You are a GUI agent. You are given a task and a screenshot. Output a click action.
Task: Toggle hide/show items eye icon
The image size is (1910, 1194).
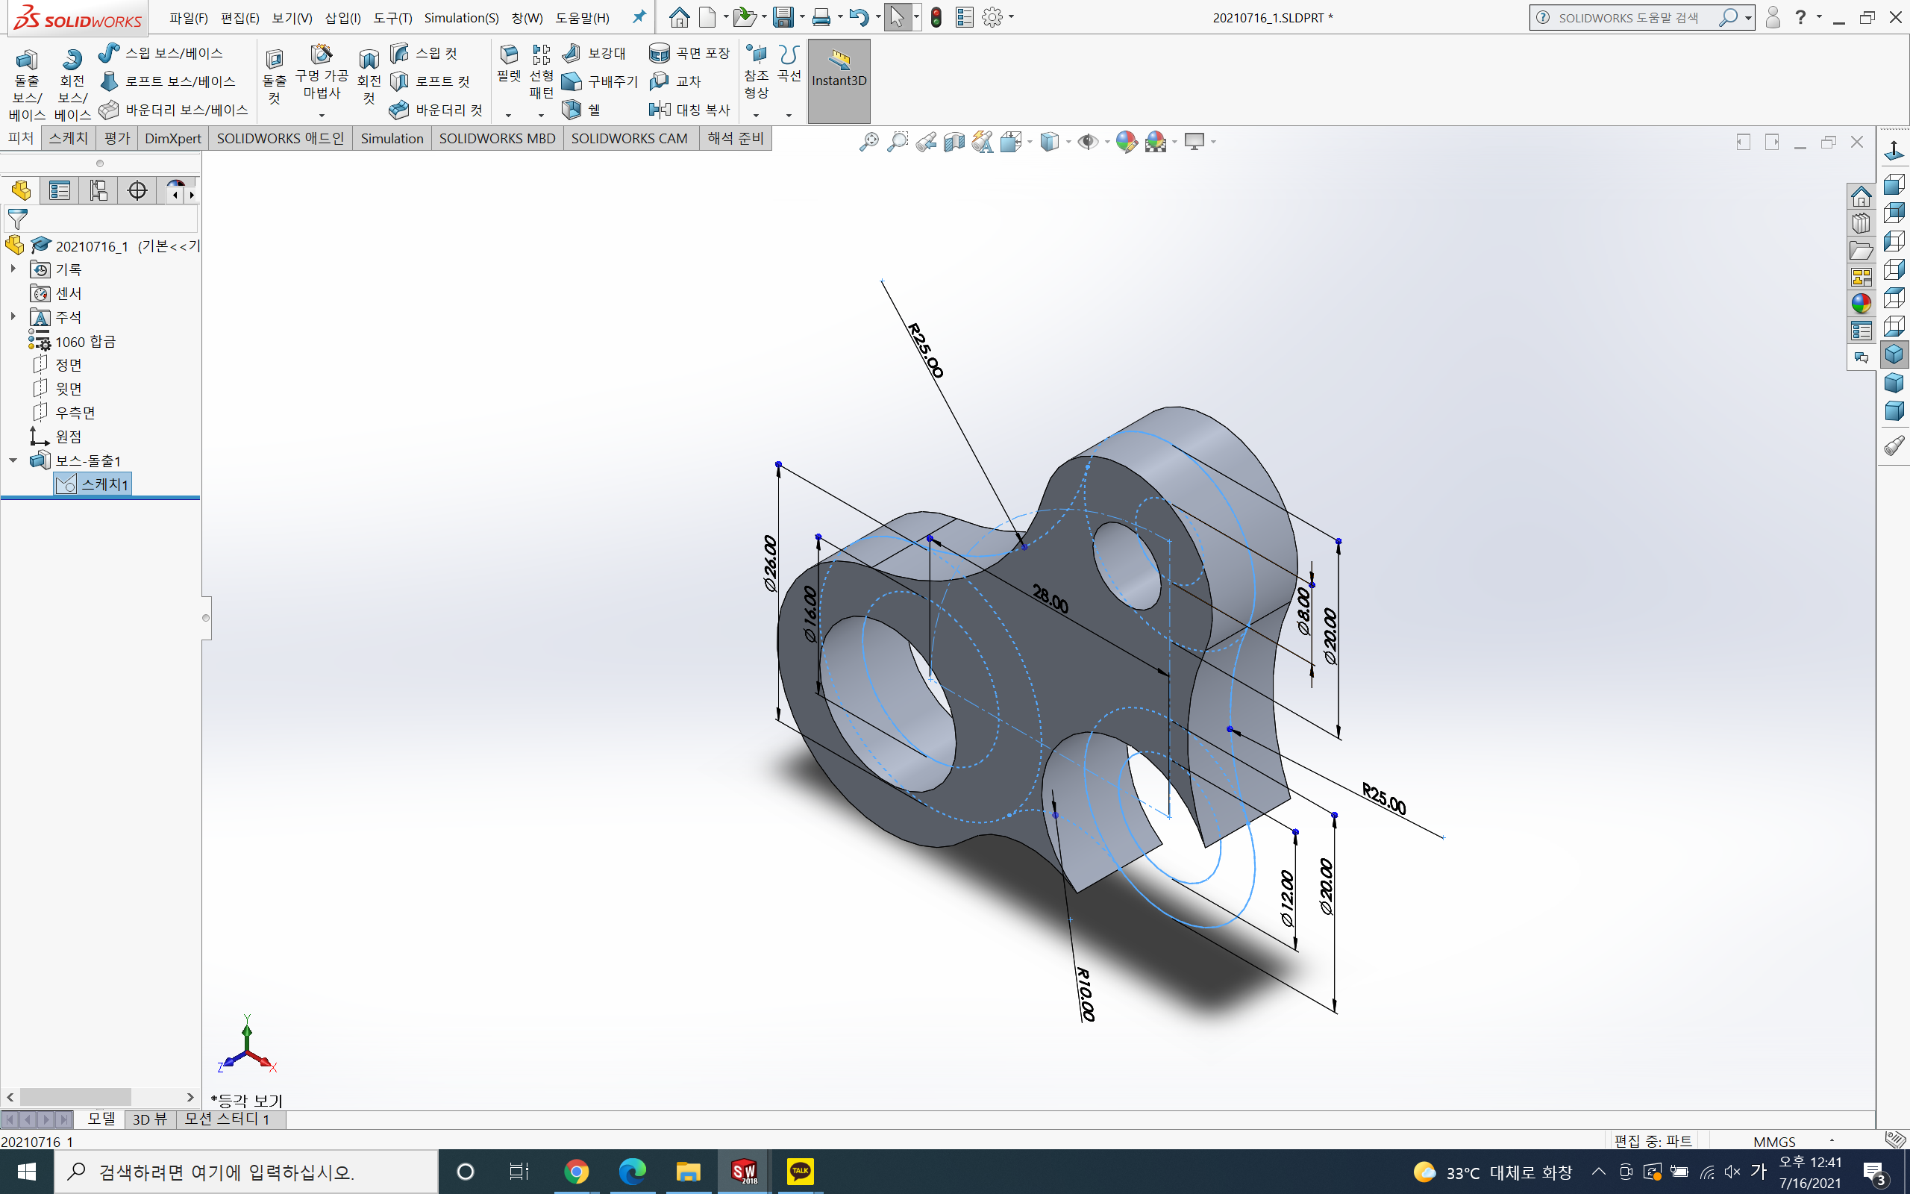tap(1088, 142)
